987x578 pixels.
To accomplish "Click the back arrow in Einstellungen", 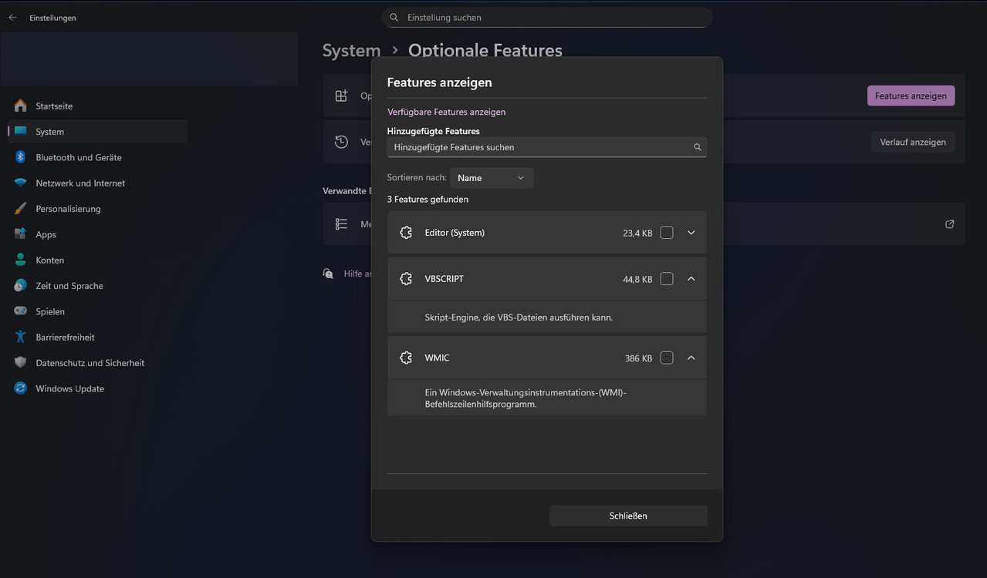I will (x=12, y=18).
